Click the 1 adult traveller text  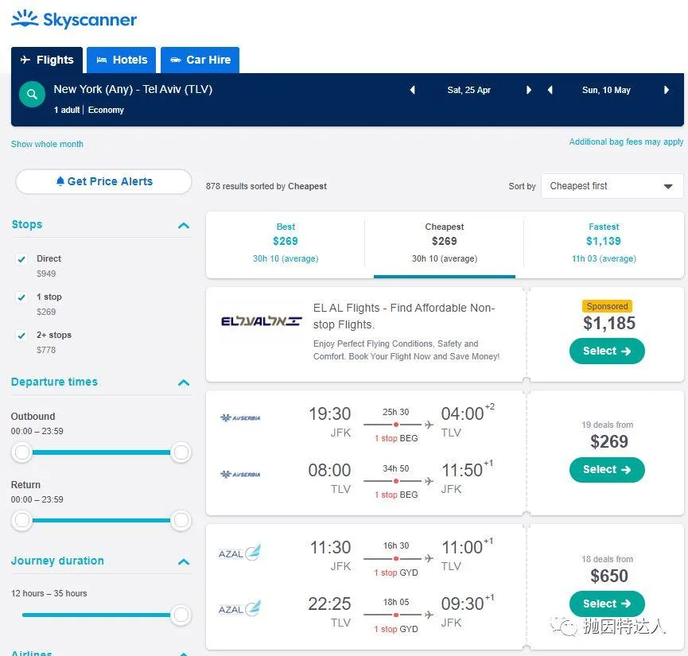[x=67, y=110]
